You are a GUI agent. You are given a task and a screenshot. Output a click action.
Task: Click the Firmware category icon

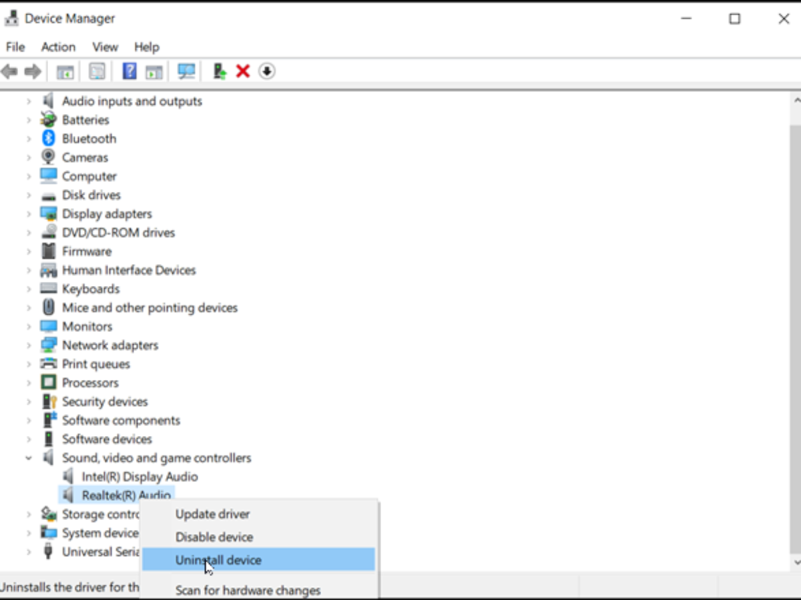click(x=48, y=251)
